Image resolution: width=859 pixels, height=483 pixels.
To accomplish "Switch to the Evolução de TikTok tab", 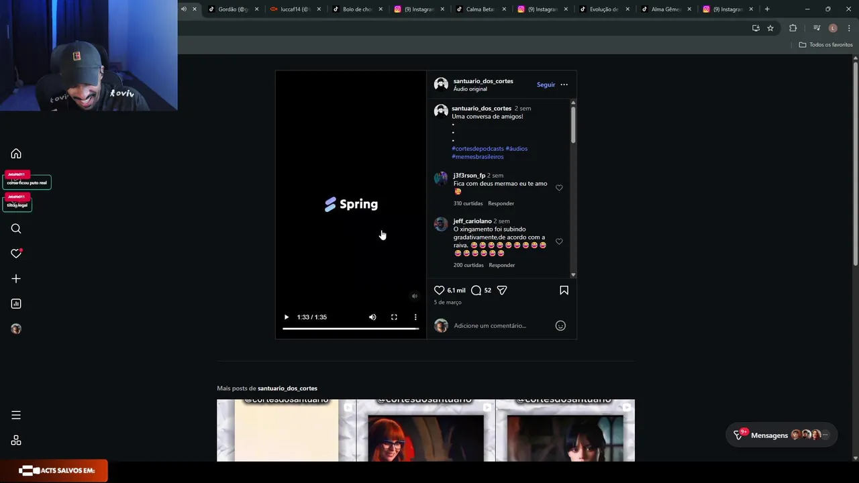I will (x=604, y=9).
